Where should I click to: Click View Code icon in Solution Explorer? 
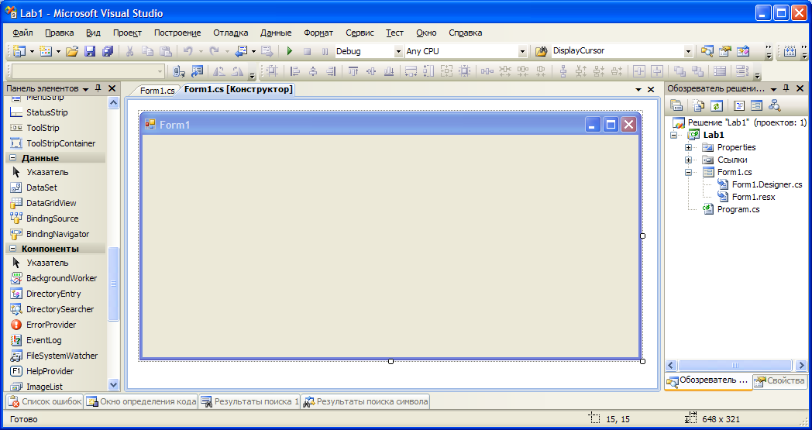[x=739, y=105]
